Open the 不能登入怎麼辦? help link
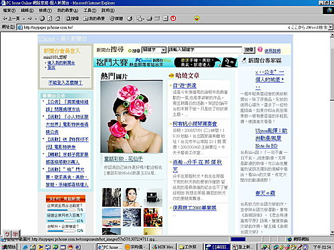The width and height of the screenshot is (334, 250). coord(65,83)
